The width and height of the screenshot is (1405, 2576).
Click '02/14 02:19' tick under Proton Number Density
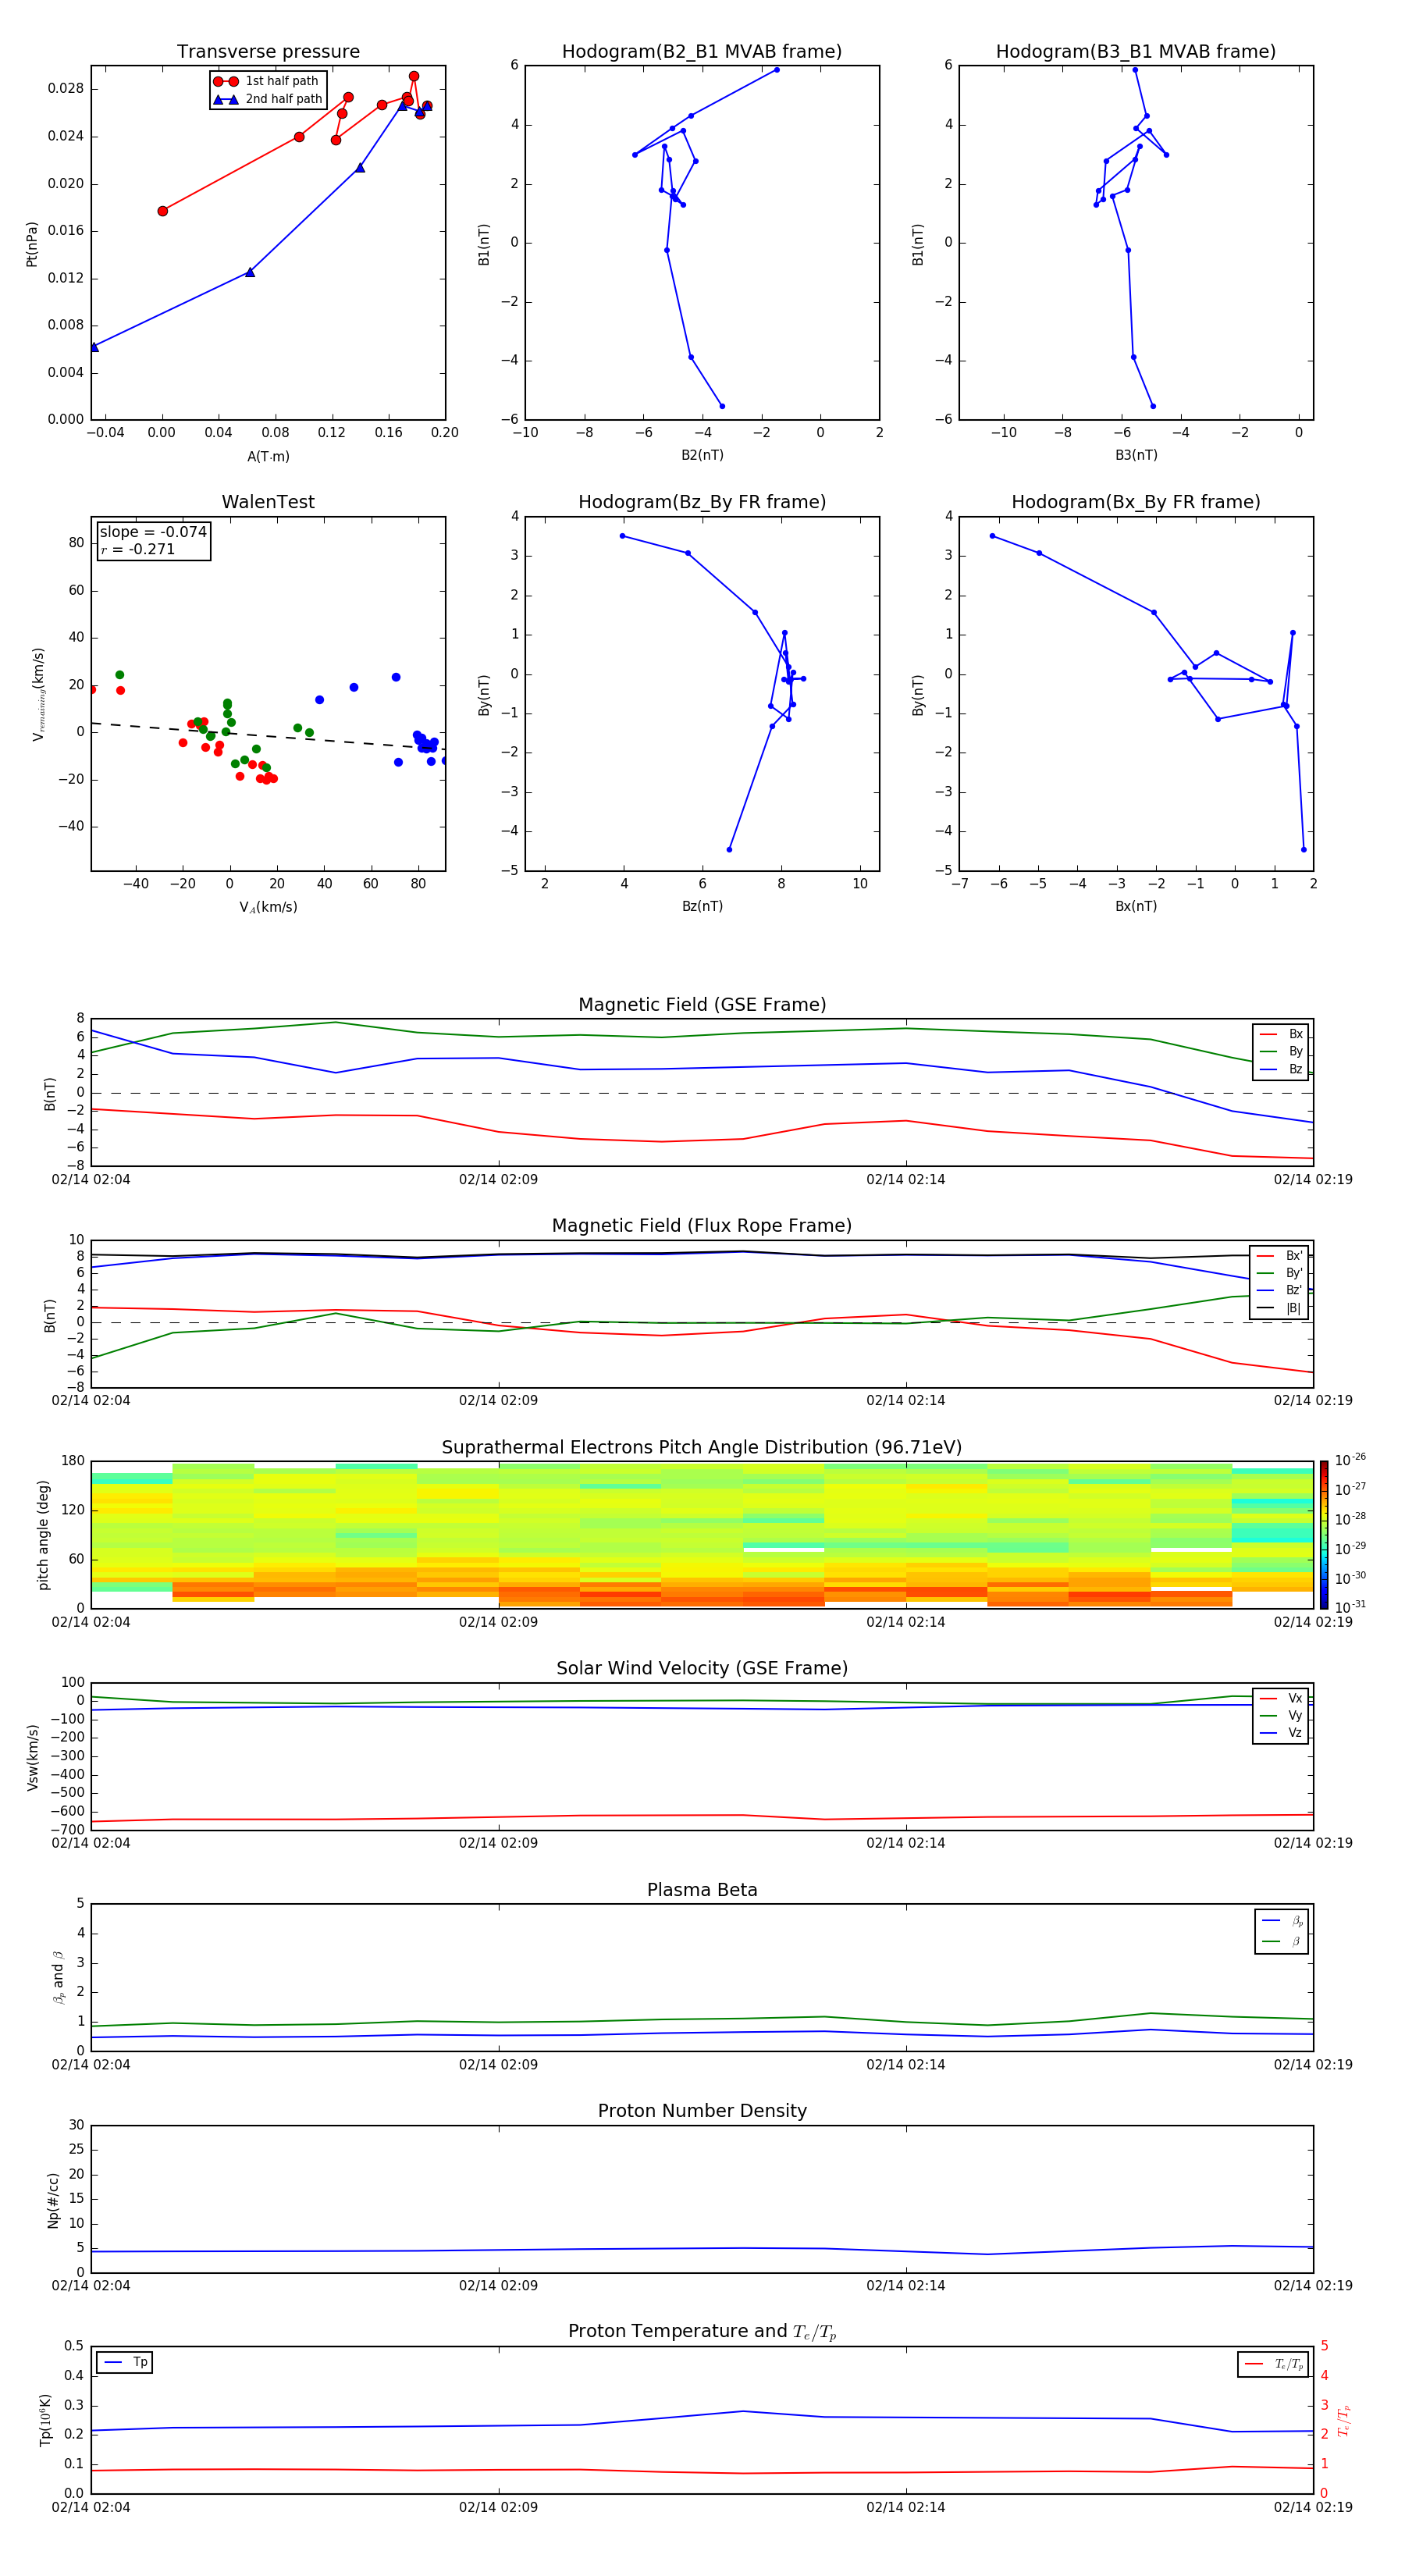pyautogui.click(x=1312, y=2286)
